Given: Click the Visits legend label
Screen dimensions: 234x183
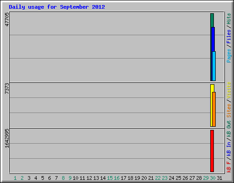Looking at the screenshot, I should tap(229, 90).
